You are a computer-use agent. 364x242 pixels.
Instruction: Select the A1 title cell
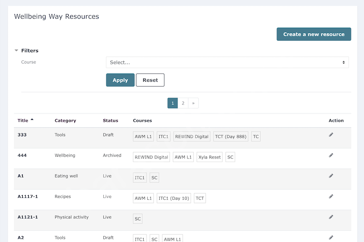[20, 176]
